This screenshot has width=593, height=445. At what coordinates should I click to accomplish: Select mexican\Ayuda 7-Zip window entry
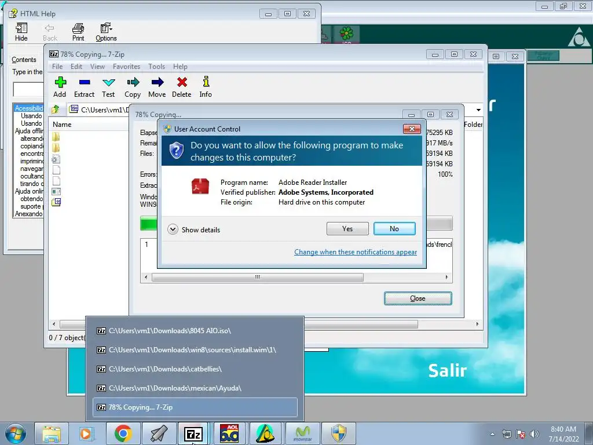click(x=195, y=388)
